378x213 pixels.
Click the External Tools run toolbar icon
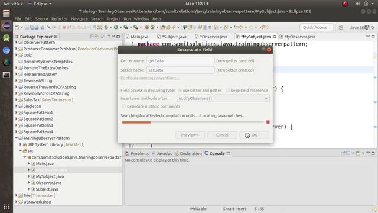(x=136, y=27)
